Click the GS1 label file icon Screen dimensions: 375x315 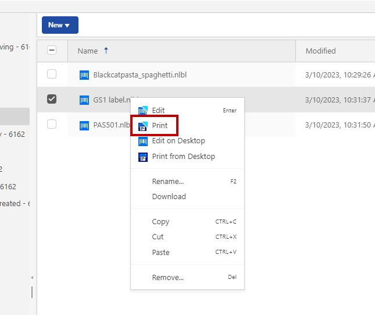84,100
